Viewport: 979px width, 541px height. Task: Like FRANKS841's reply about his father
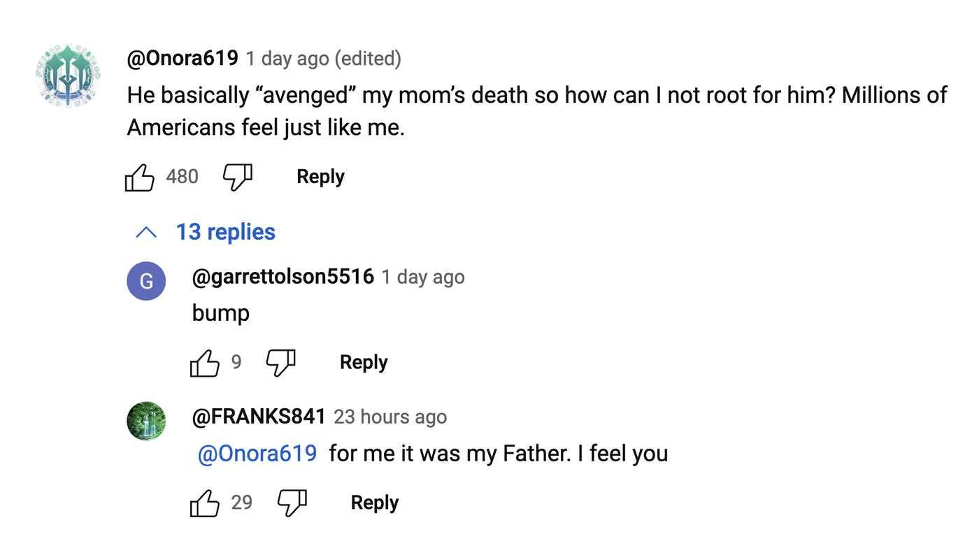point(205,503)
